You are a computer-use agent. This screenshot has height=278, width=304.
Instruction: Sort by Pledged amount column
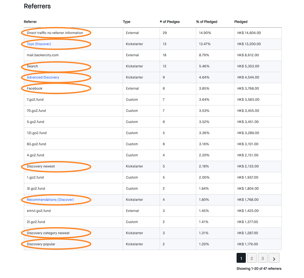coord(241,22)
